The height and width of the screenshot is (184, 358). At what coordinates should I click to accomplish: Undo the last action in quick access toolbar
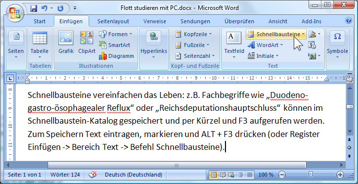(44, 9)
